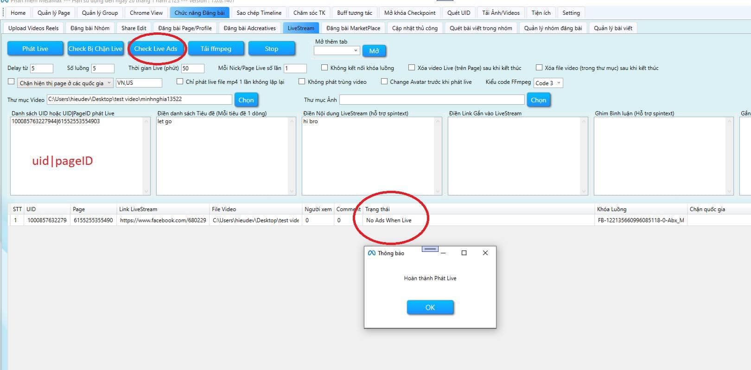
Task: Open Chặn hiện thị page country dropdown
Action: pyautogui.click(x=65, y=83)
